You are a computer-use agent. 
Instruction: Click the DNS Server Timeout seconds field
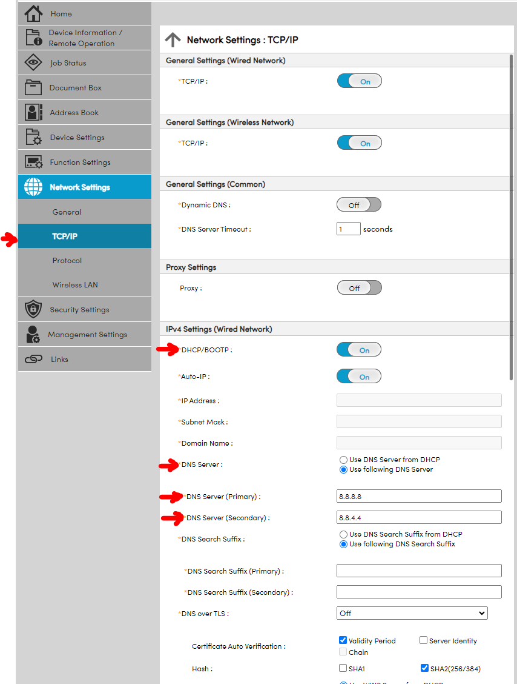click(349, 229)
